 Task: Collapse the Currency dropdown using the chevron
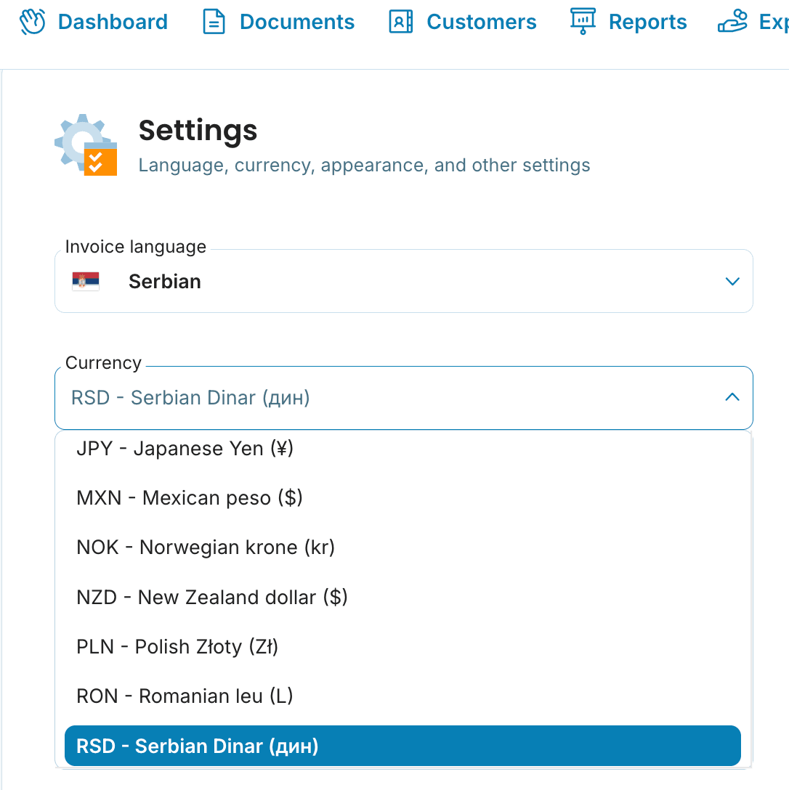pyautogui.click(x=732, y=397)
